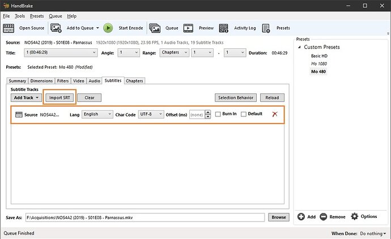Click the Add to Queue picture icon

pyautogui.click(x=56, y=28)
